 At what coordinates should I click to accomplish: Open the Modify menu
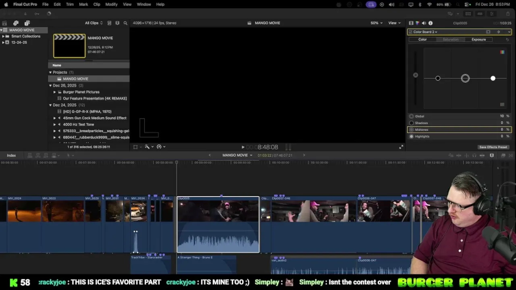point(111,4)
